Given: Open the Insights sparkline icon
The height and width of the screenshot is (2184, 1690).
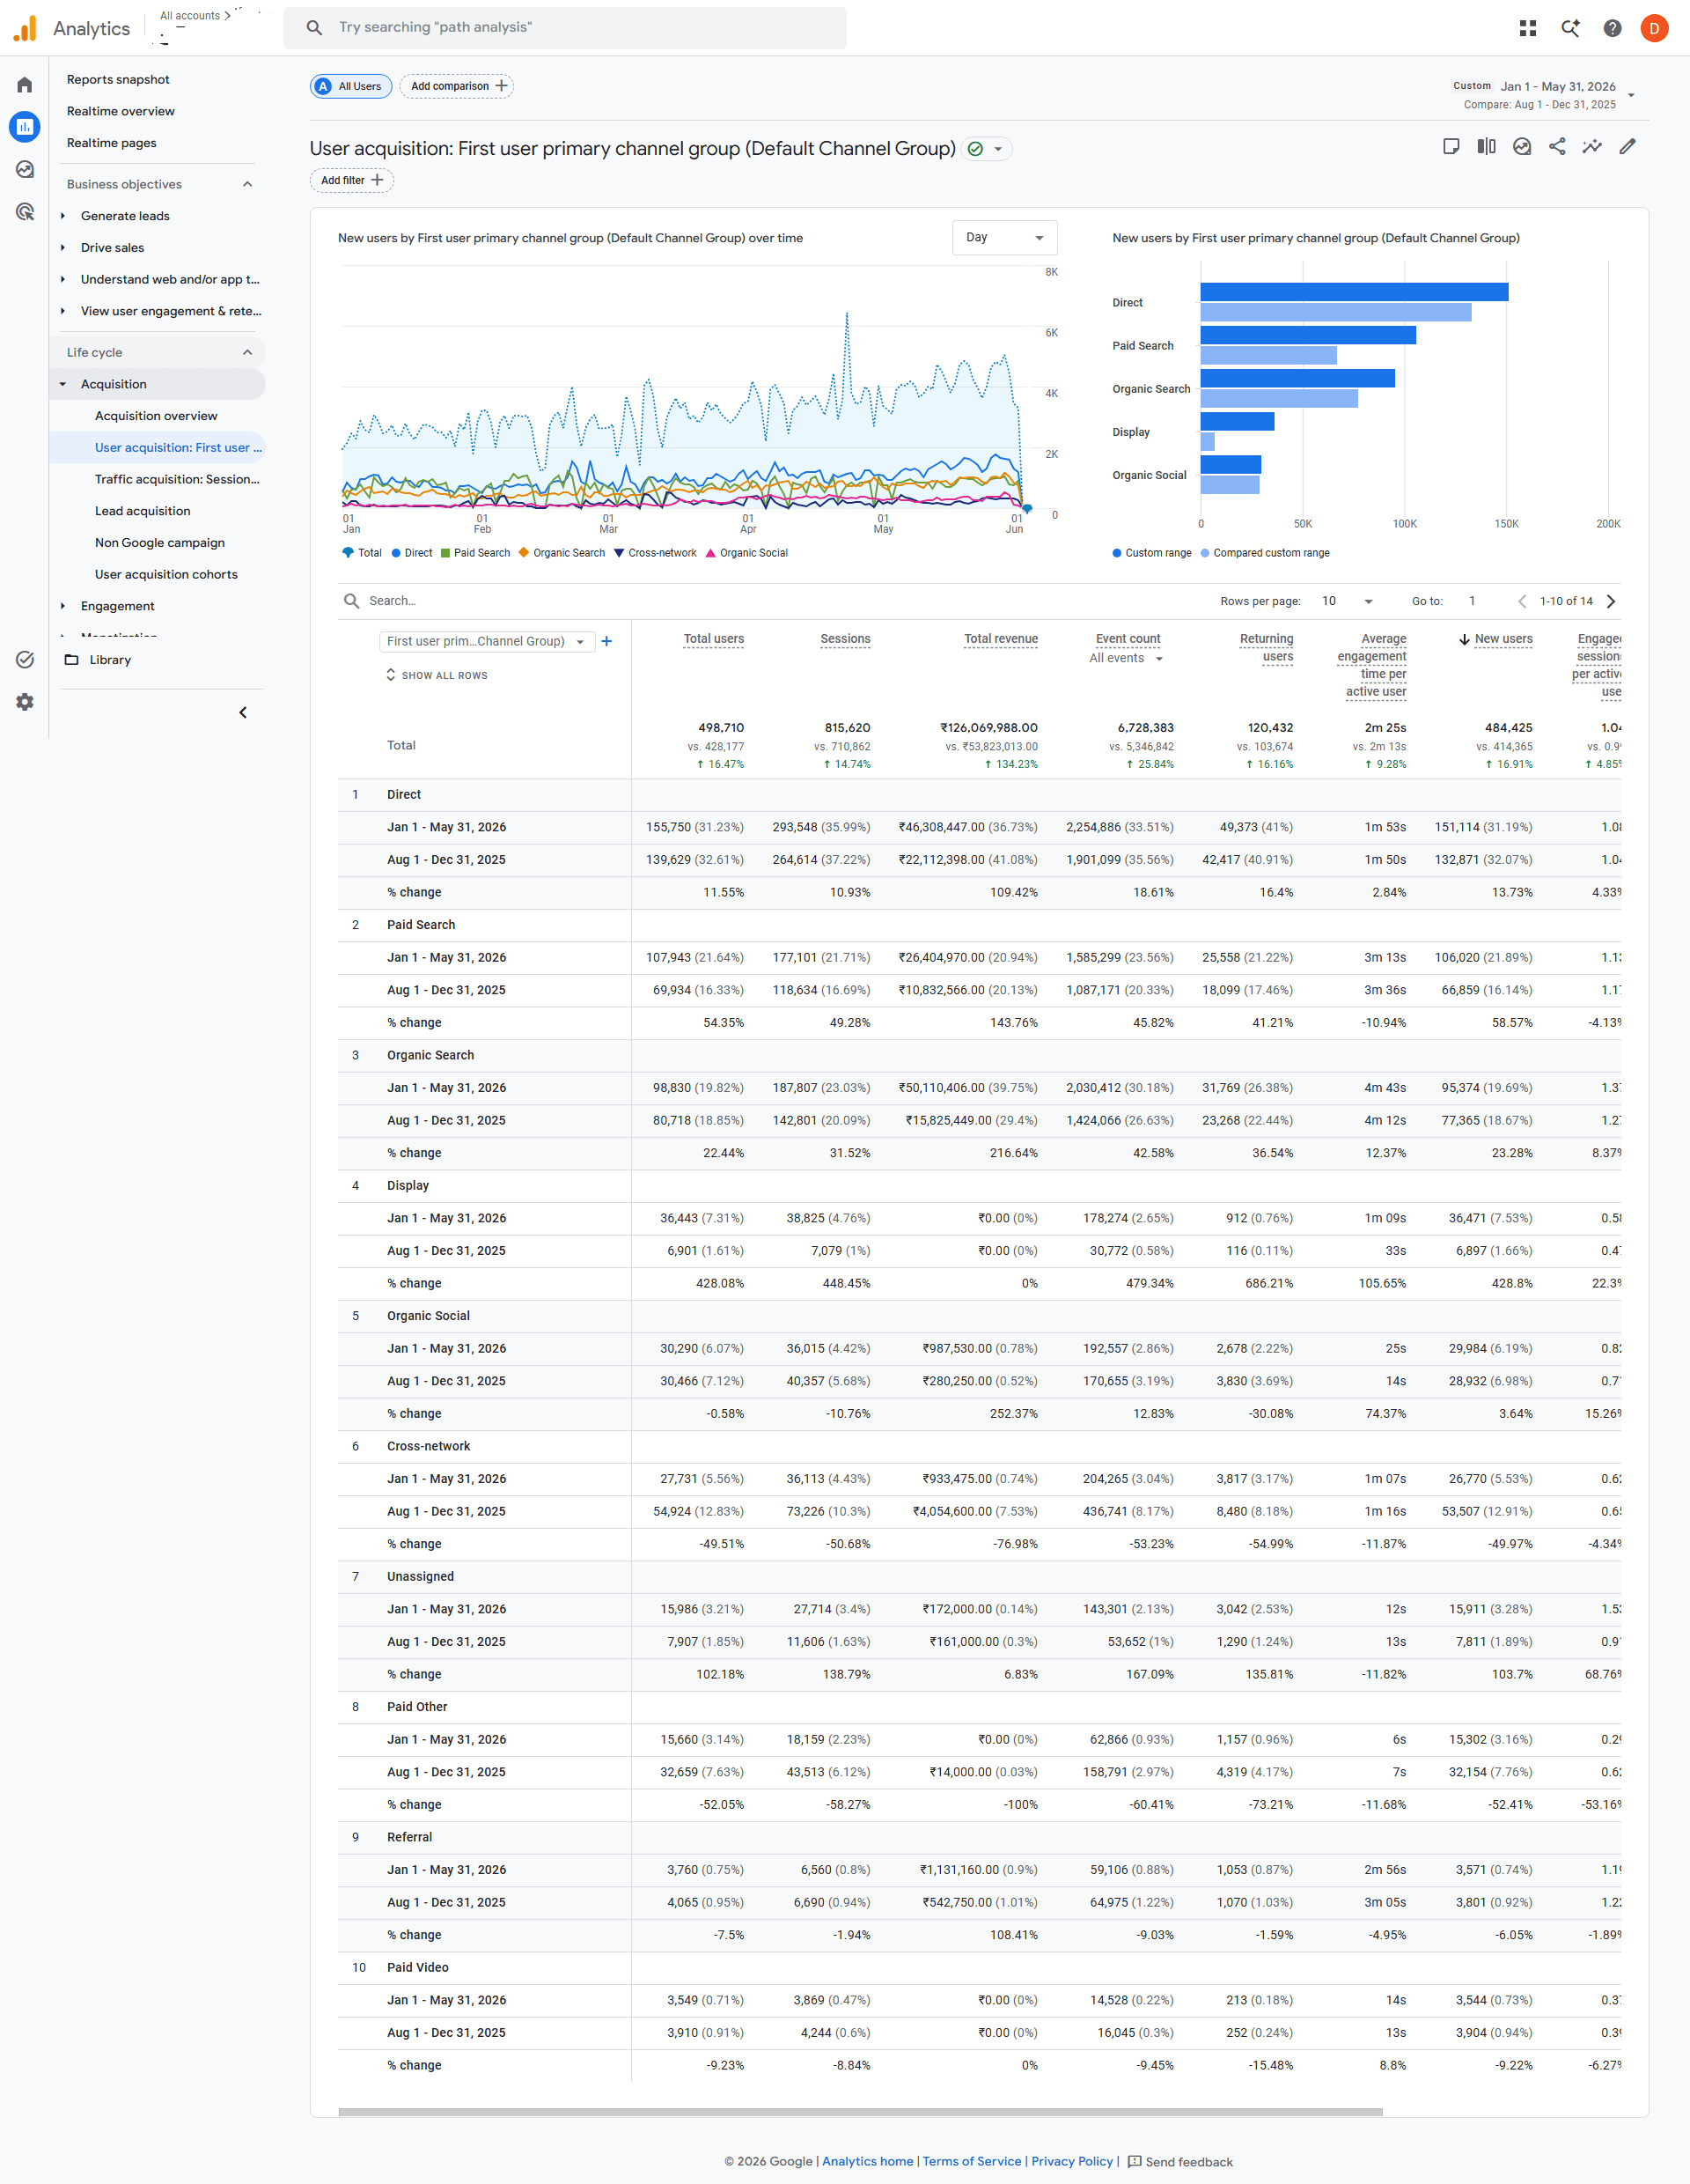Looking at the screenshot, I should click(1592, 147).
